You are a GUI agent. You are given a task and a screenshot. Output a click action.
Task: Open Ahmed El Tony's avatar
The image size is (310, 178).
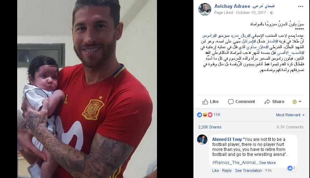(202, 139)
